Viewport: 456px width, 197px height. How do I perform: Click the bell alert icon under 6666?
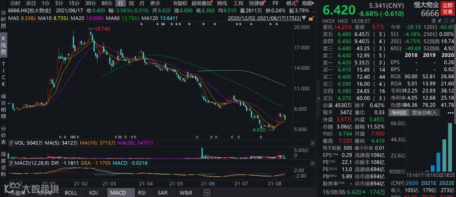(x=446, y=21)
